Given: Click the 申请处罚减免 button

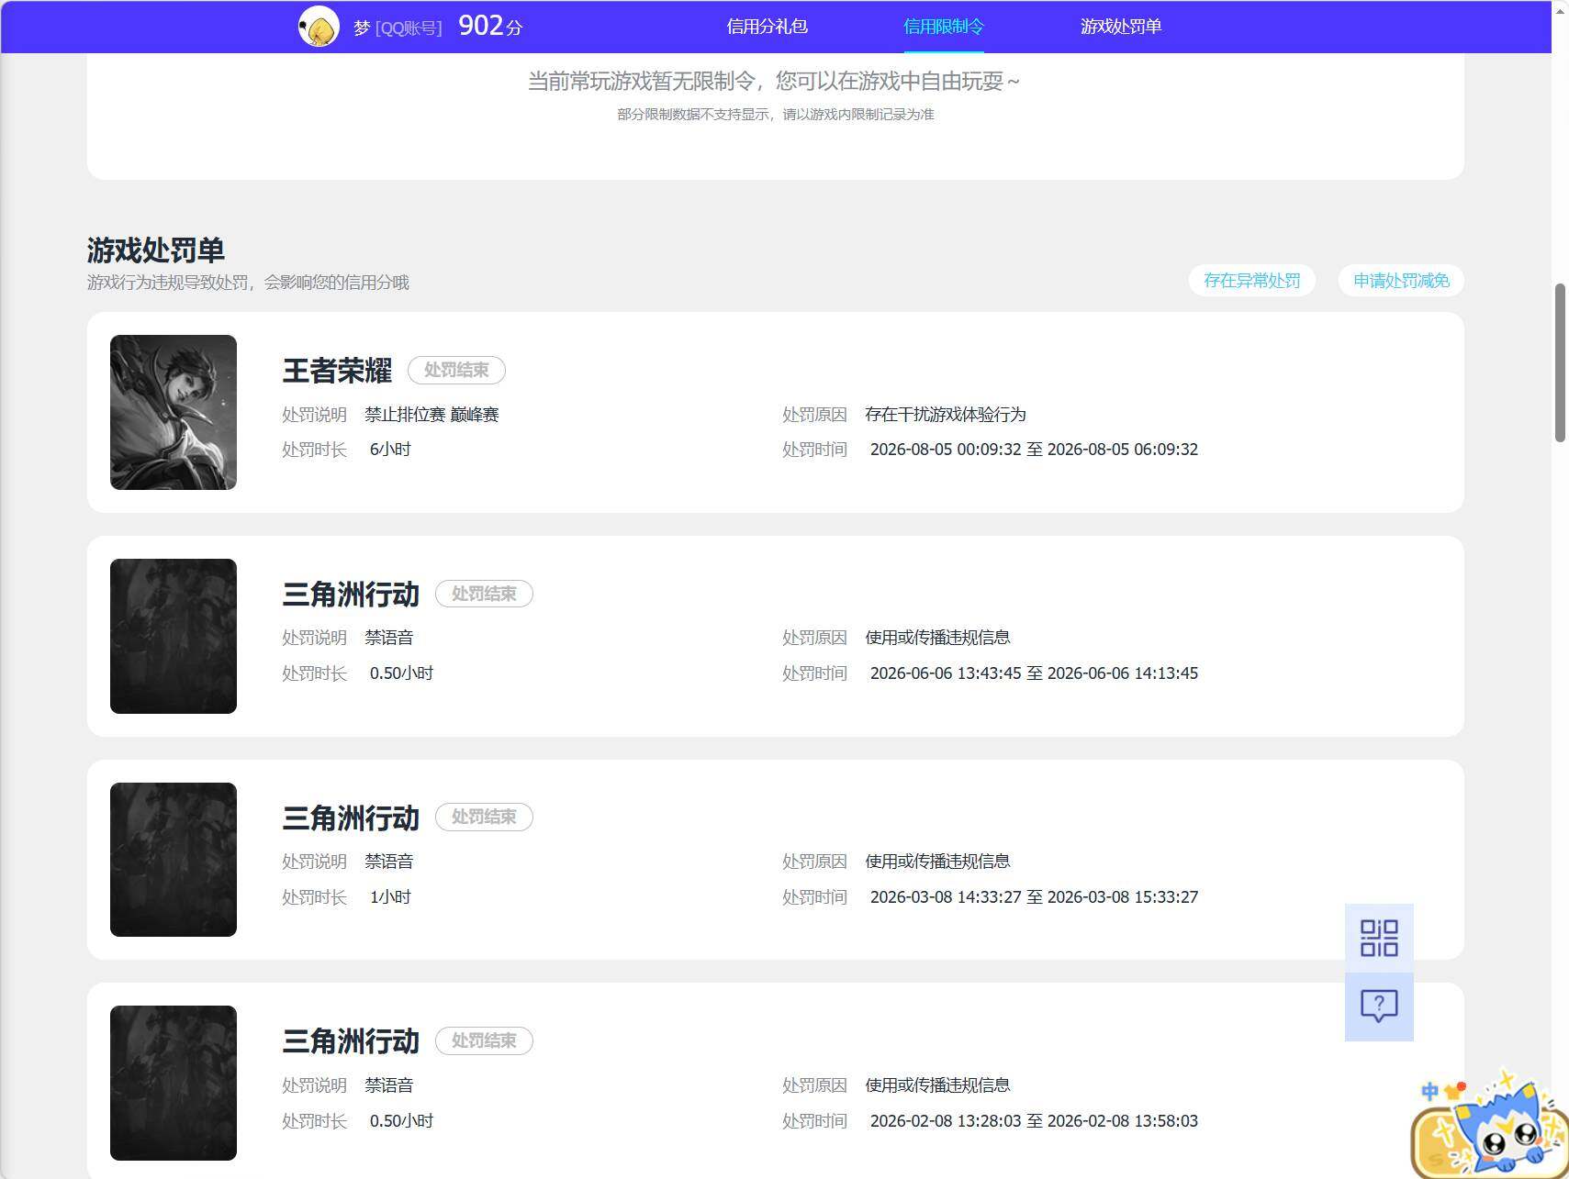Looking at the screenshot, I should coord(1401,281).
